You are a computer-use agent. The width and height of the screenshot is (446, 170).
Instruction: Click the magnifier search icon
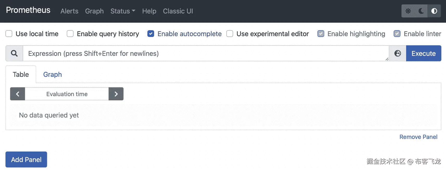pyautogui.click(x=14, y=53)
